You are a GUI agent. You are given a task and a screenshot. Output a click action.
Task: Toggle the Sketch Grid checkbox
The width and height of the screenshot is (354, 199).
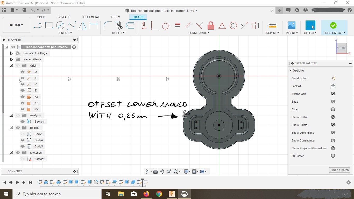tap(333, 94)
